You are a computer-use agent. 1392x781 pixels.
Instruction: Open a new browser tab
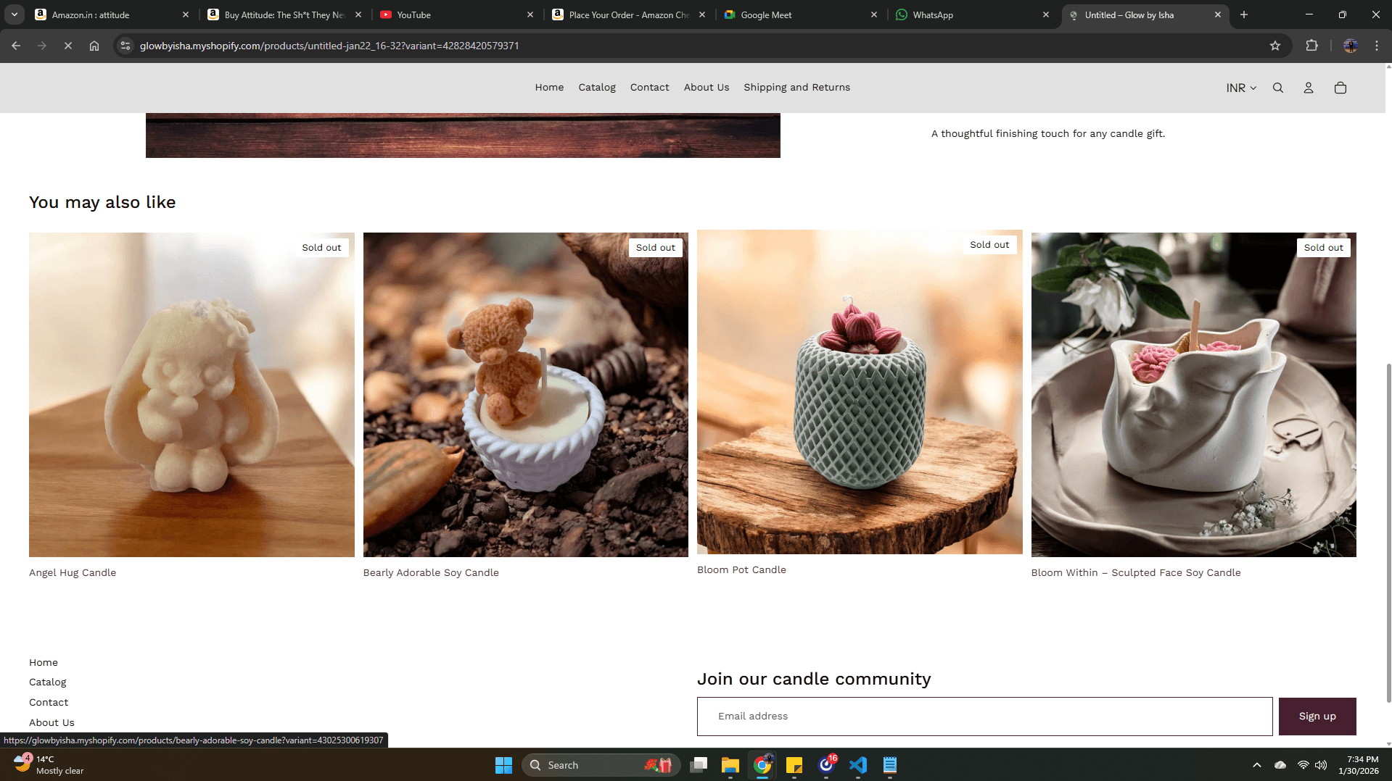1244,14
